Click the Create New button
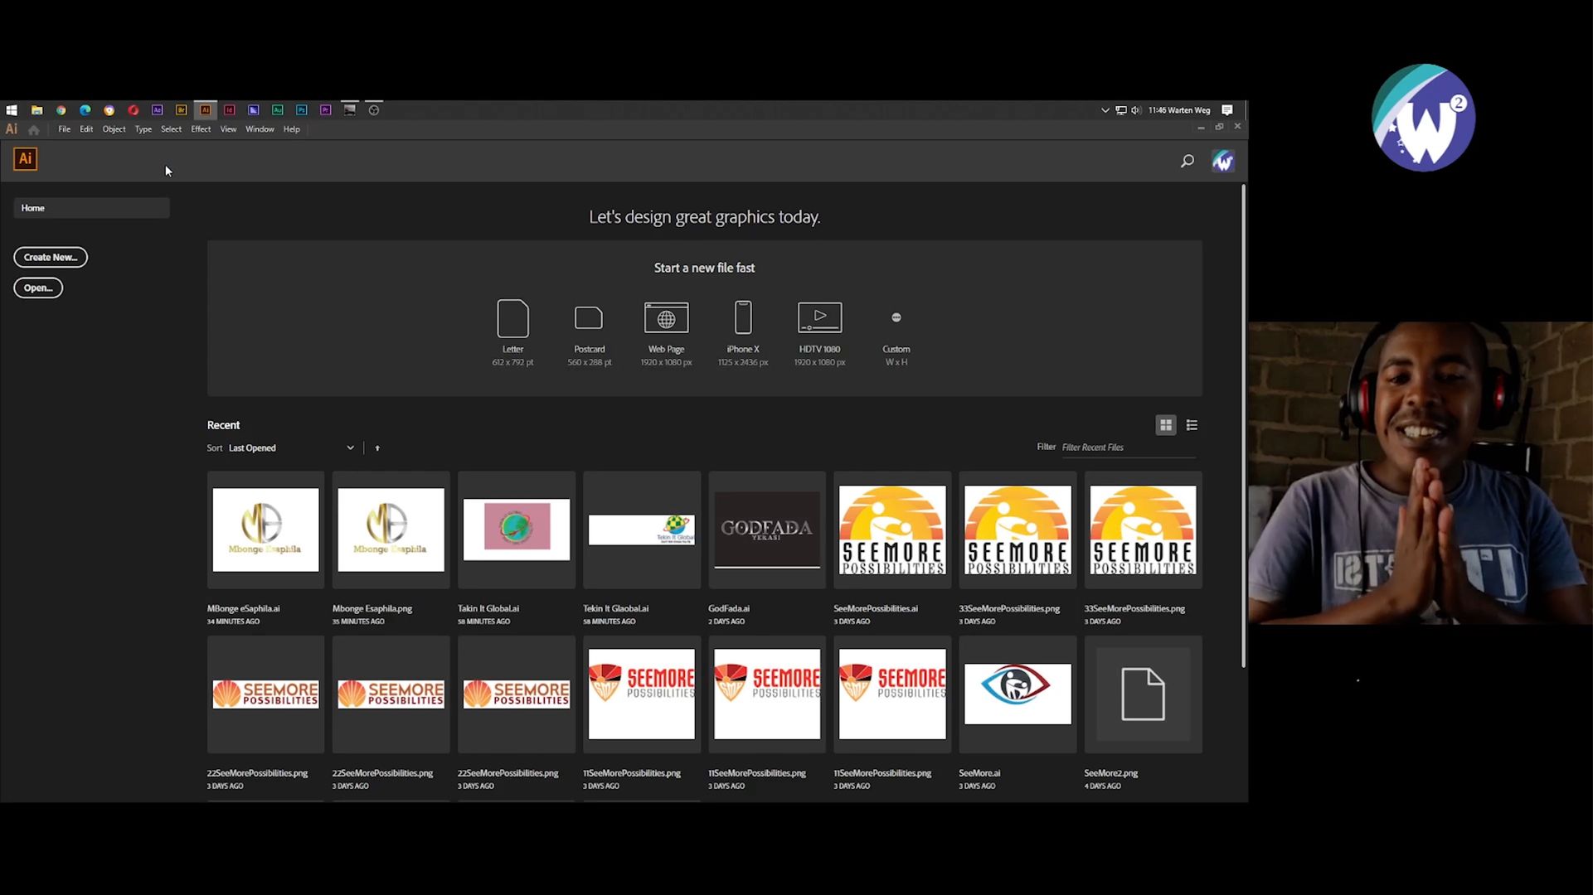The width and height of the screenshot is (1593, 895). point(51,258)
